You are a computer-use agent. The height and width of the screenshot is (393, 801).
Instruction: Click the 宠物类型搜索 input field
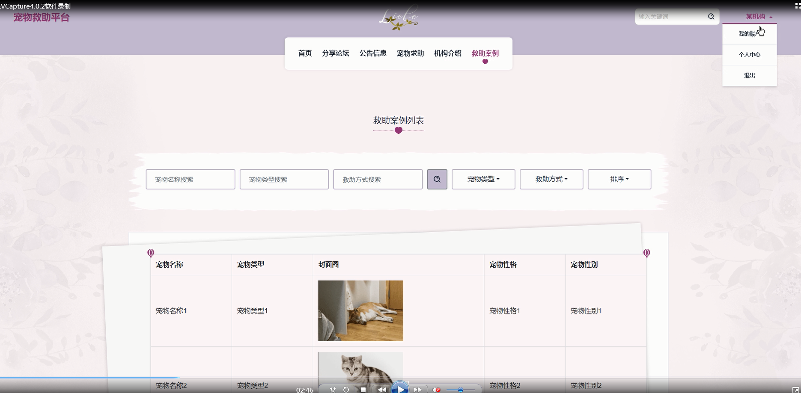click(284, 179)
